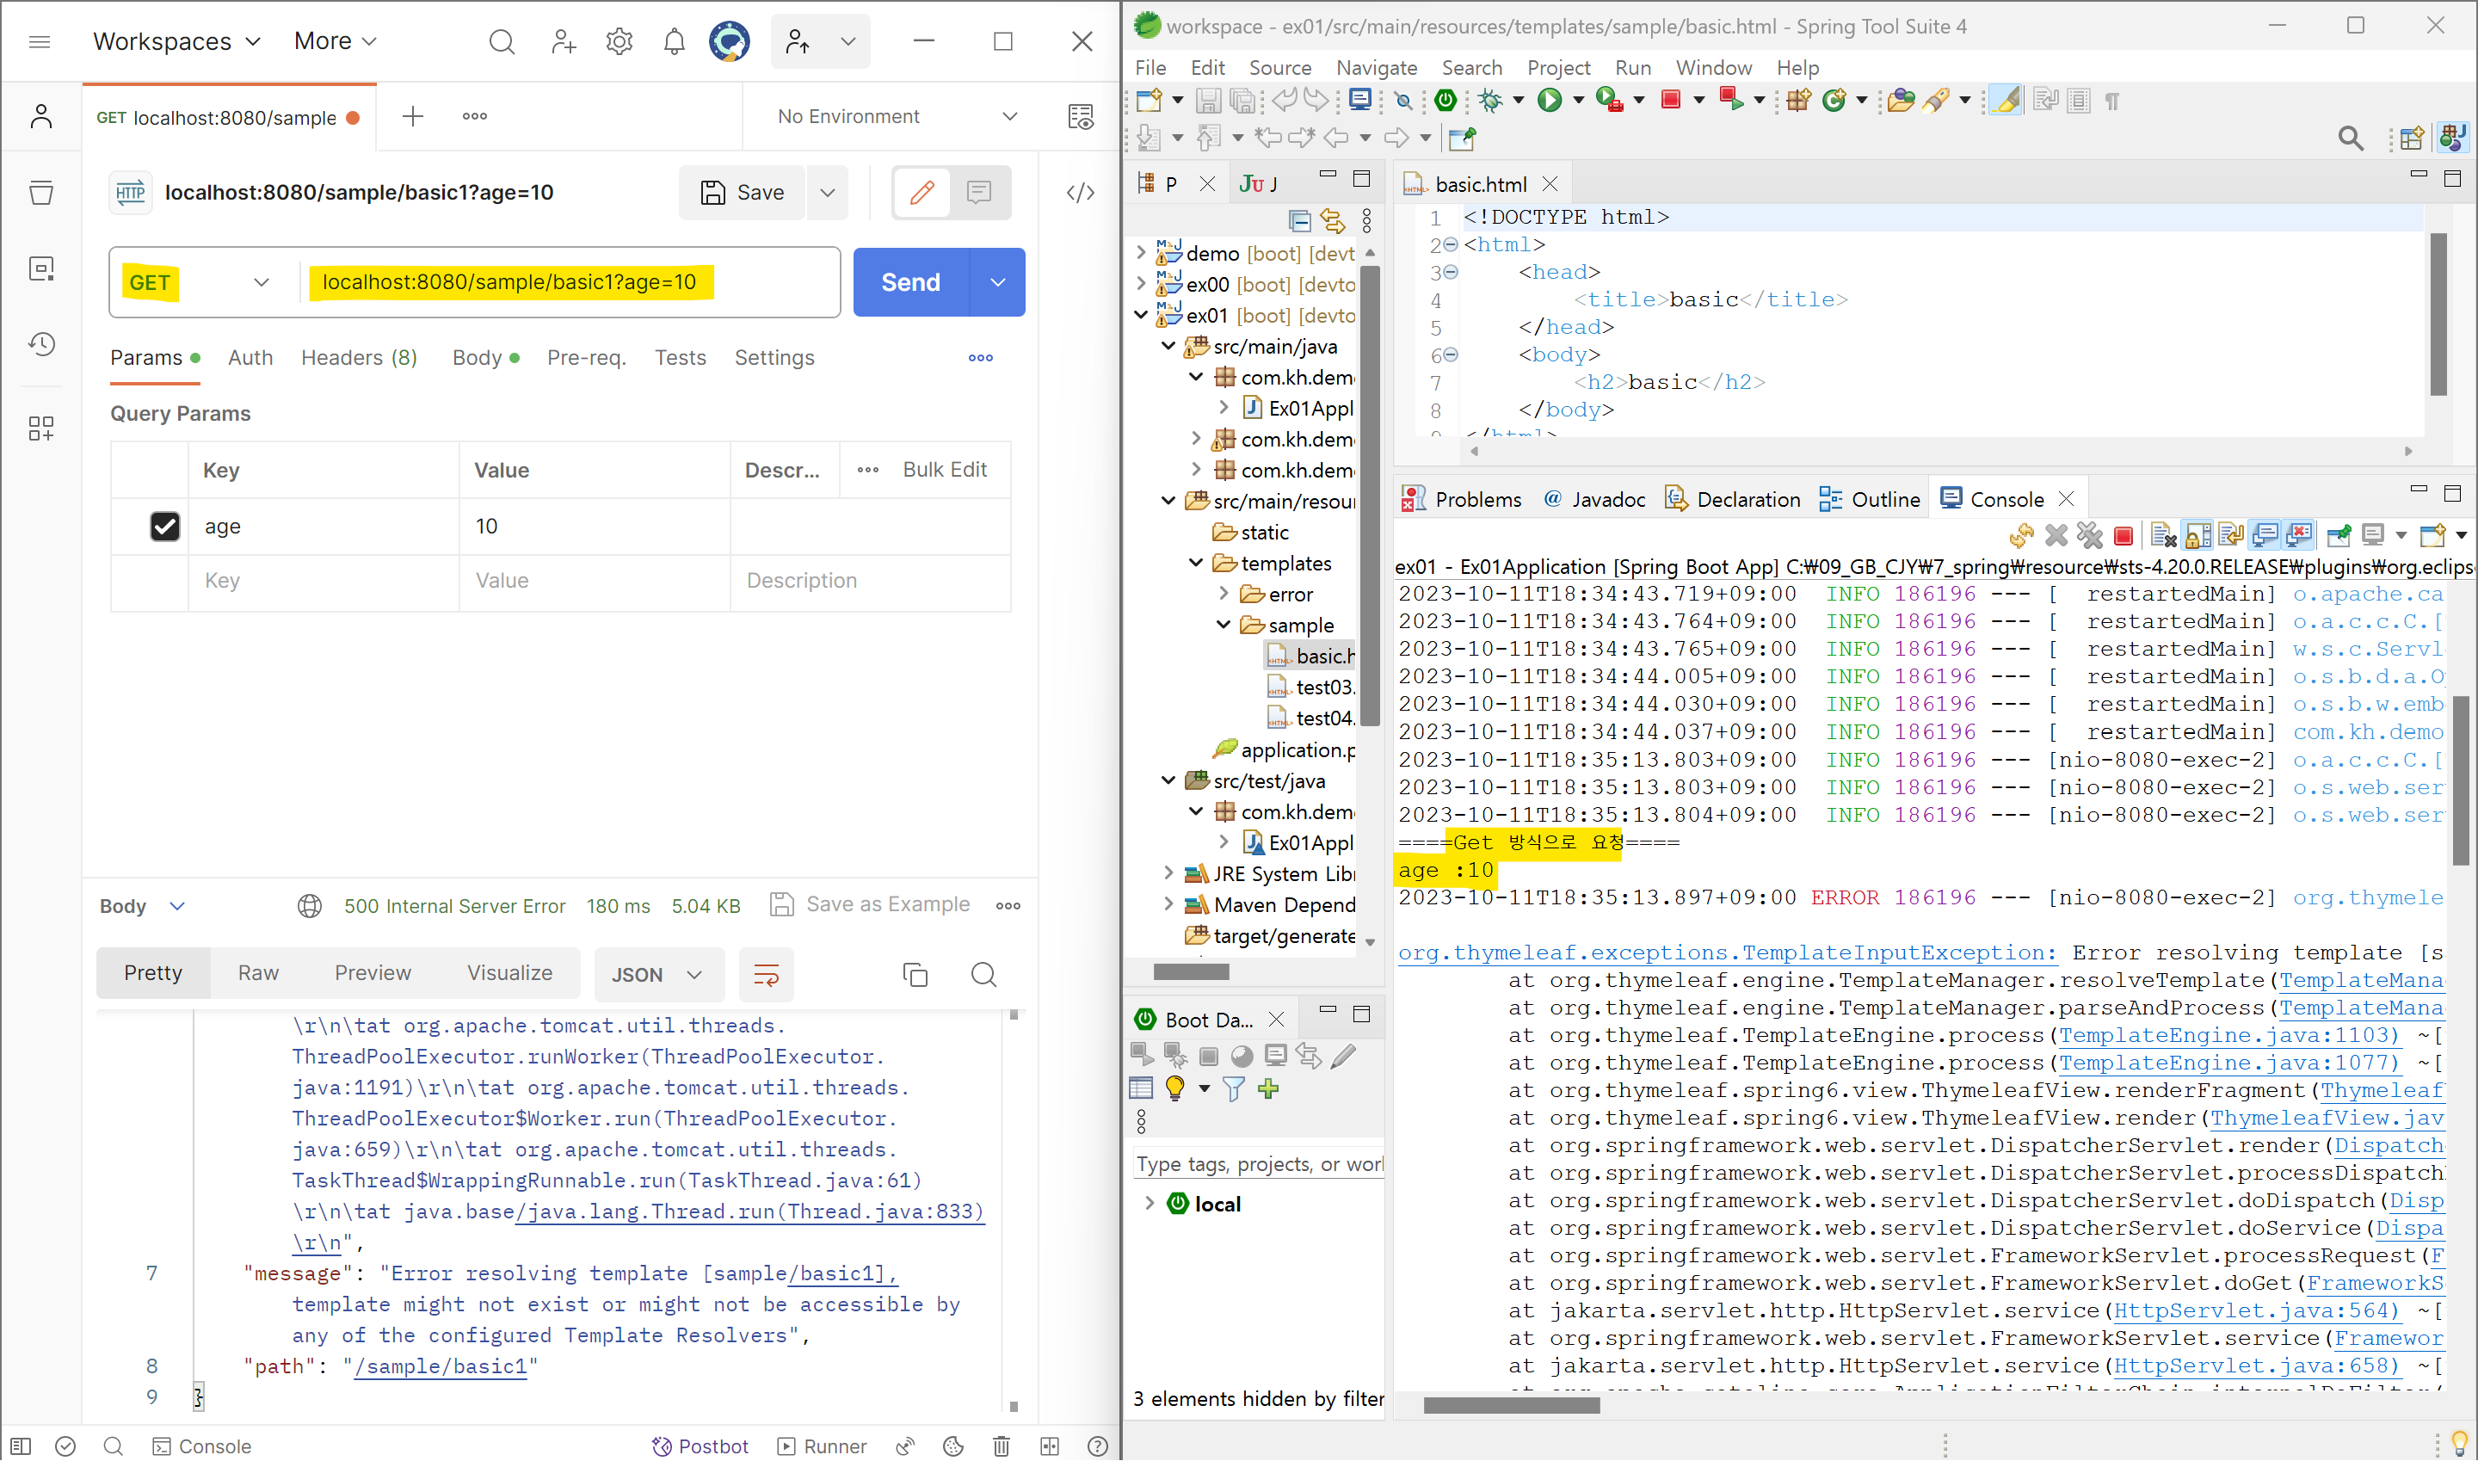
Task: Click the blue Send button
Action: coord(910,282)
